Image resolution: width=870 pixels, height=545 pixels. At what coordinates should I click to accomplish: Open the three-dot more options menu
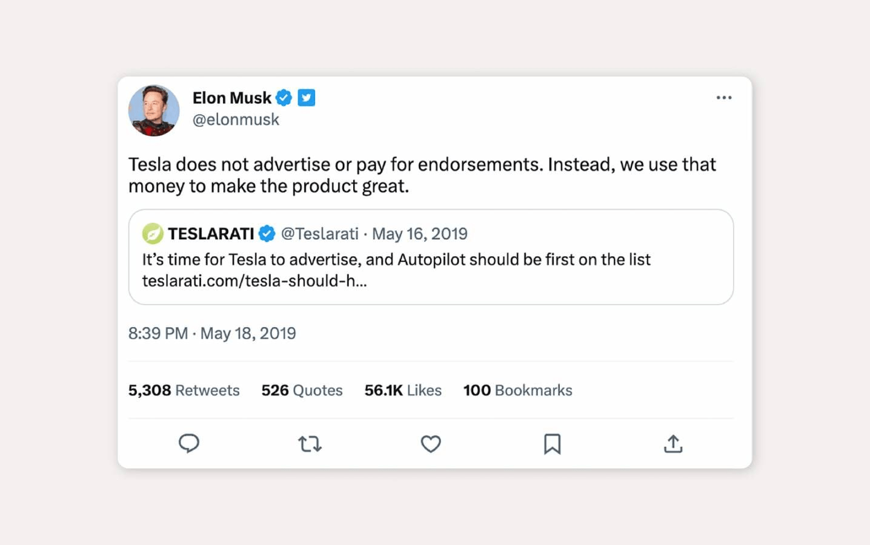(x=724, y=97)
